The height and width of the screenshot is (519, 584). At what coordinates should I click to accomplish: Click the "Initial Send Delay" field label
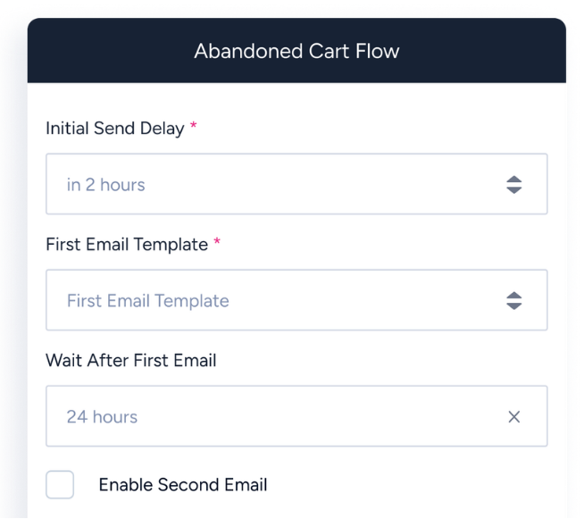click(115, 128)
